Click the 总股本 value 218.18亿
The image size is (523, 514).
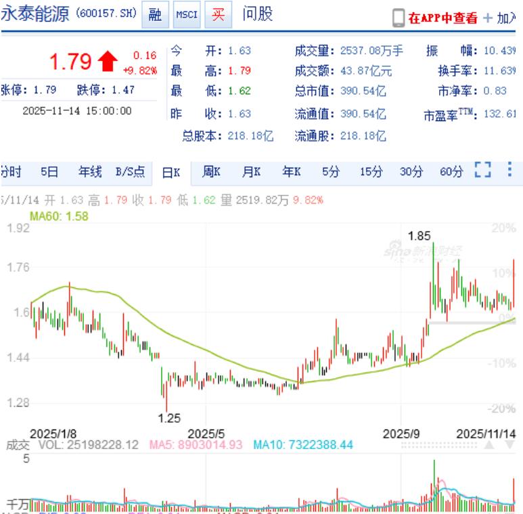click(250, 136)
